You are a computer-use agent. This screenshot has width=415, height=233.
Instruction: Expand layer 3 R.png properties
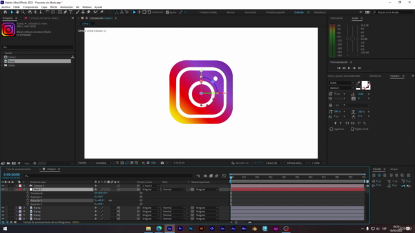tap(17, 208)
